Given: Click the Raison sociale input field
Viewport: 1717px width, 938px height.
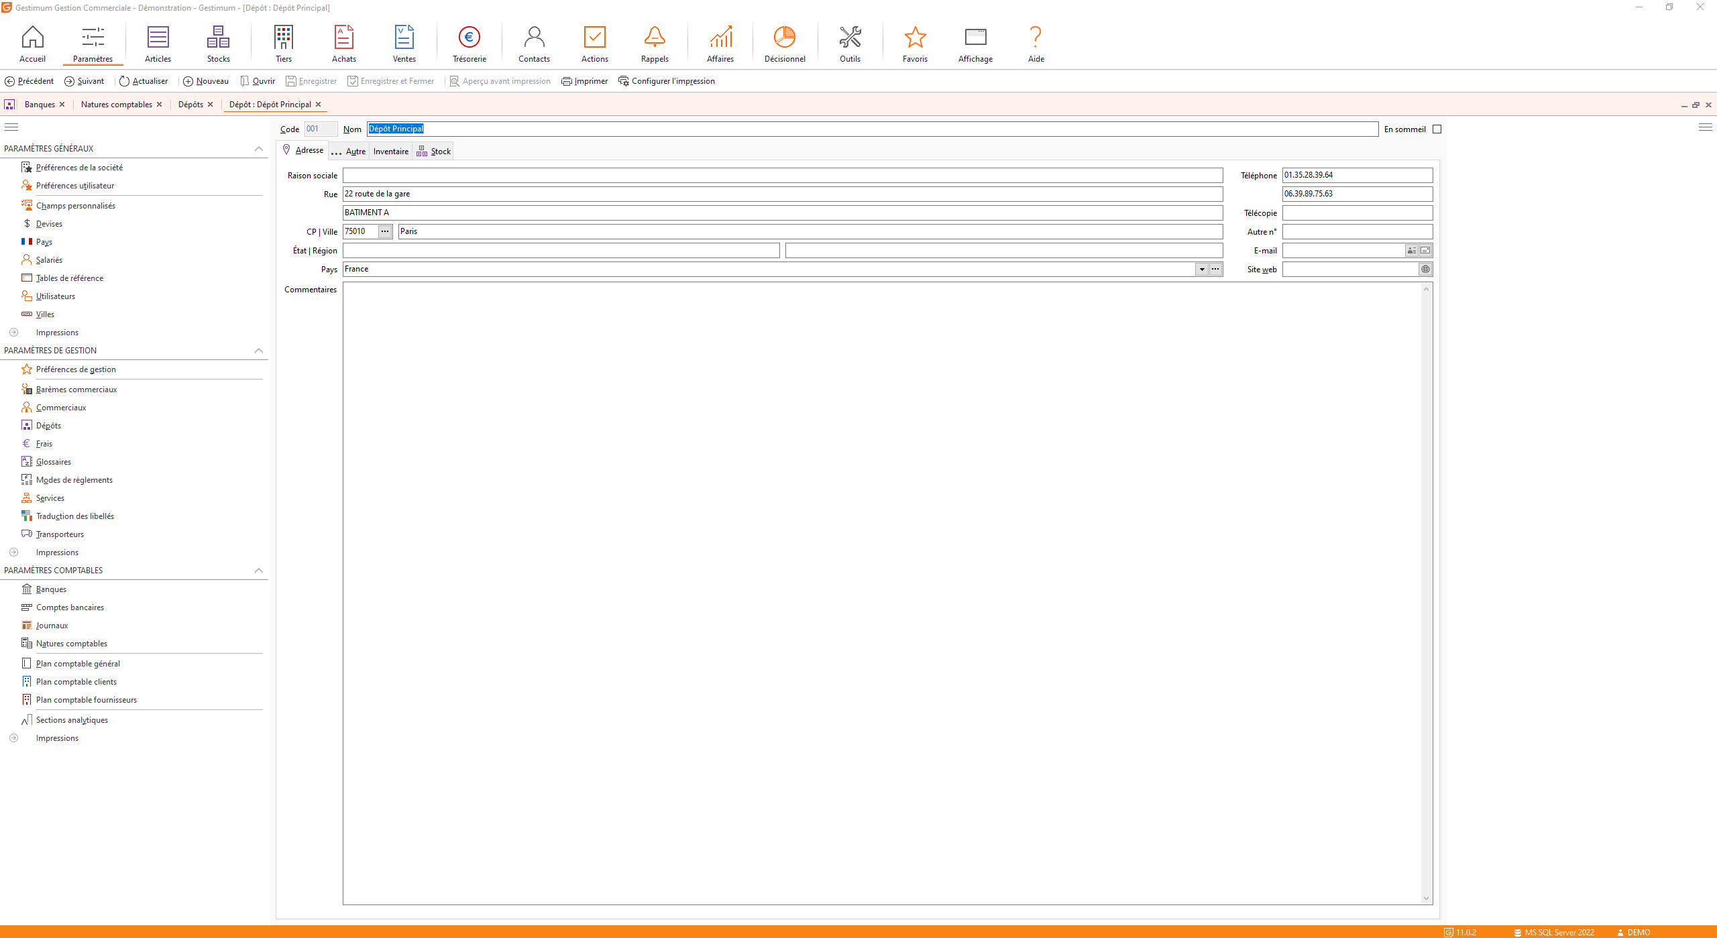Looking at the screenshot, I should coord(783,176).
